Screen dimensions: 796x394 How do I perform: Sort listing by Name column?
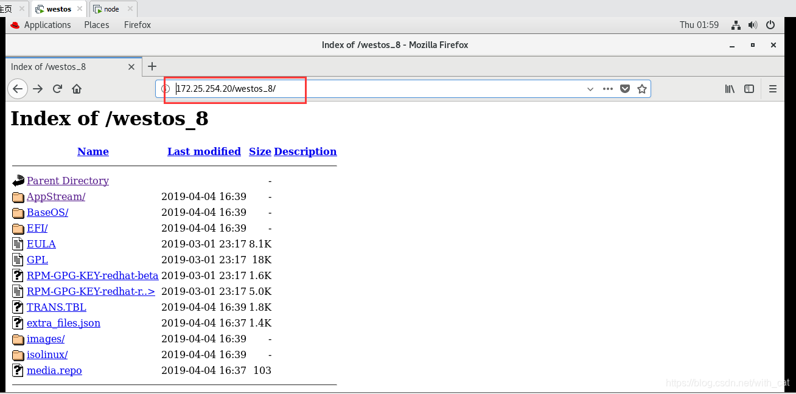(93, 151)
